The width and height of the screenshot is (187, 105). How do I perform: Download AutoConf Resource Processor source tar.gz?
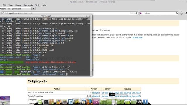point(117,92)
